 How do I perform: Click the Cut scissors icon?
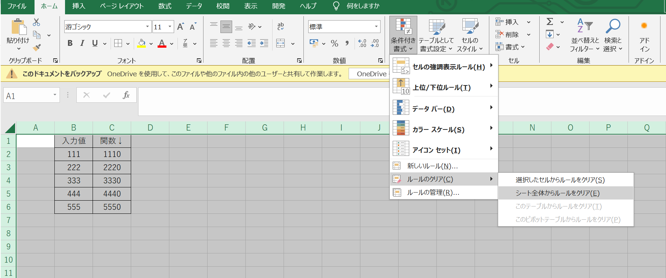click(36, 22)
